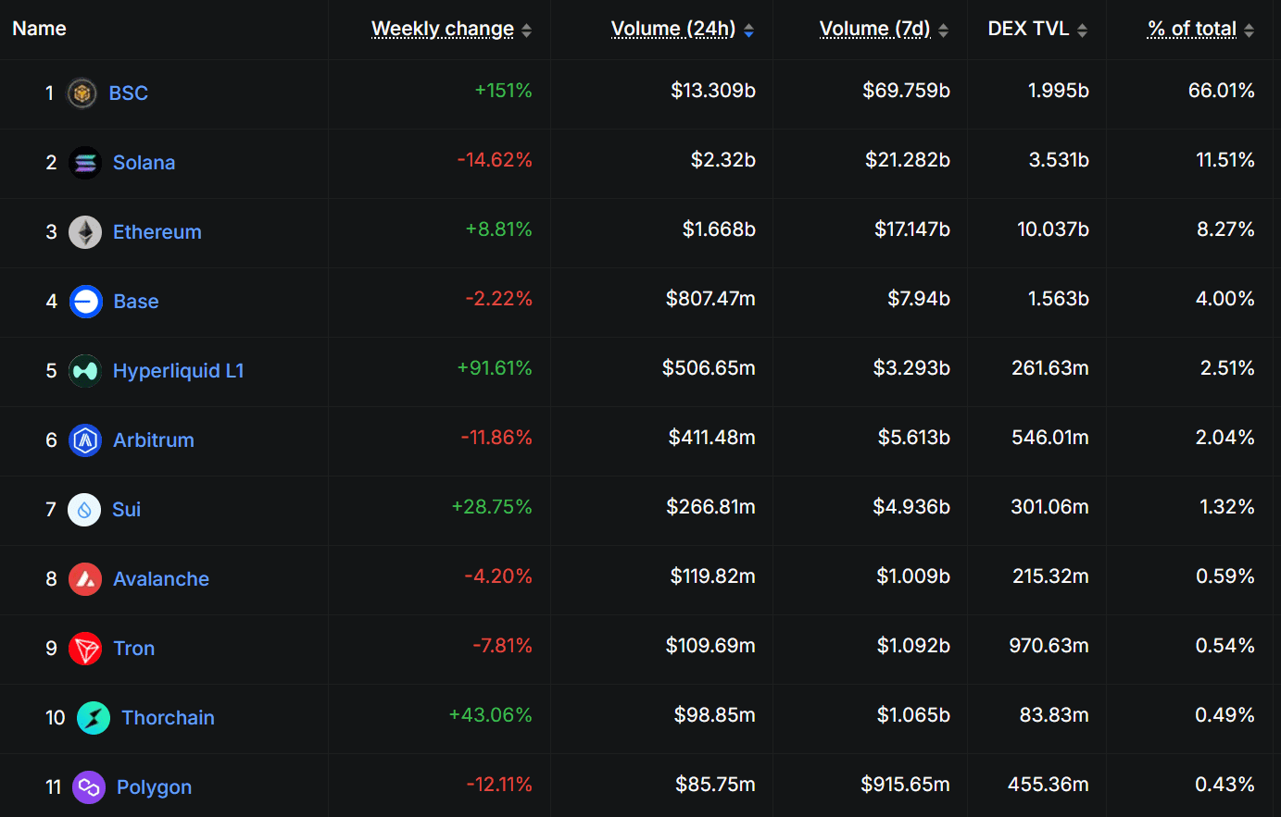Click the Sui chain logo
This screenshot has height=817, width=1281.
(84, 509)
